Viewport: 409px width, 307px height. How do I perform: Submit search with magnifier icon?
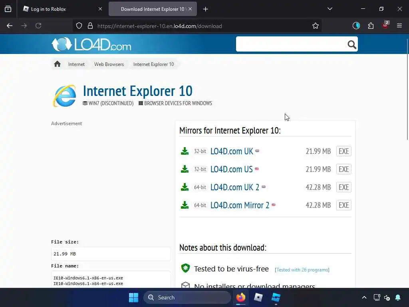[x=352, y=45]
